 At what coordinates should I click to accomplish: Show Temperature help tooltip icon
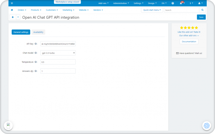click(x=36, y=62)
